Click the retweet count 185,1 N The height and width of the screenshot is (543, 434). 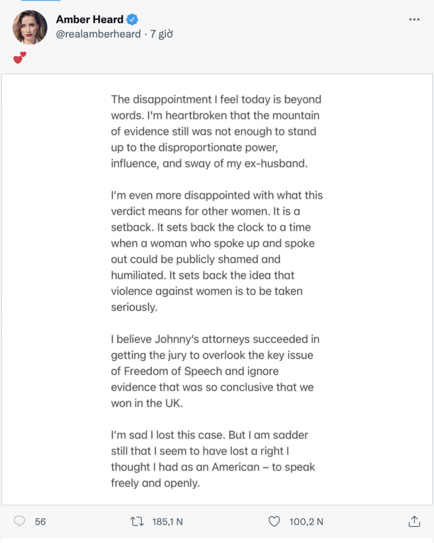(167, 521)
